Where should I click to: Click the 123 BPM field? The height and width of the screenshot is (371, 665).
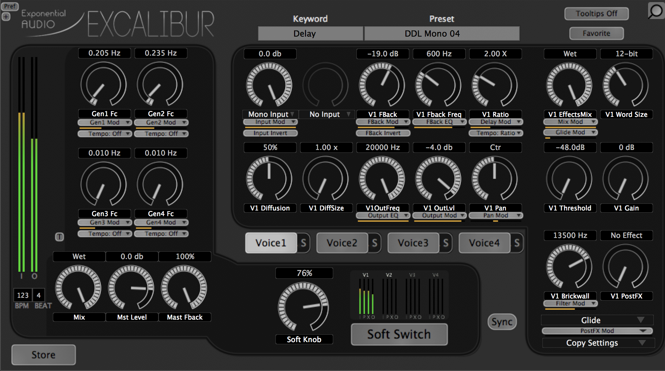pos(23,295)
